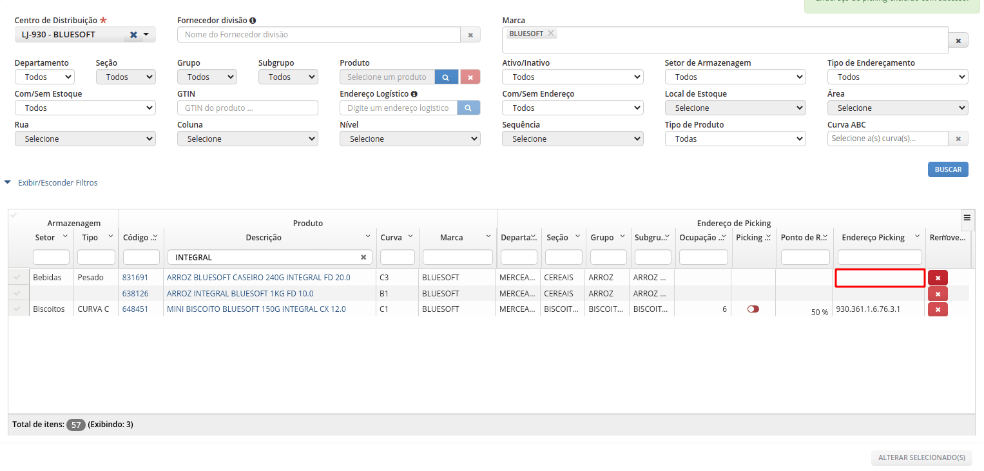Open the Coluna dropdown
984x471 pixels.
[247, 139]
